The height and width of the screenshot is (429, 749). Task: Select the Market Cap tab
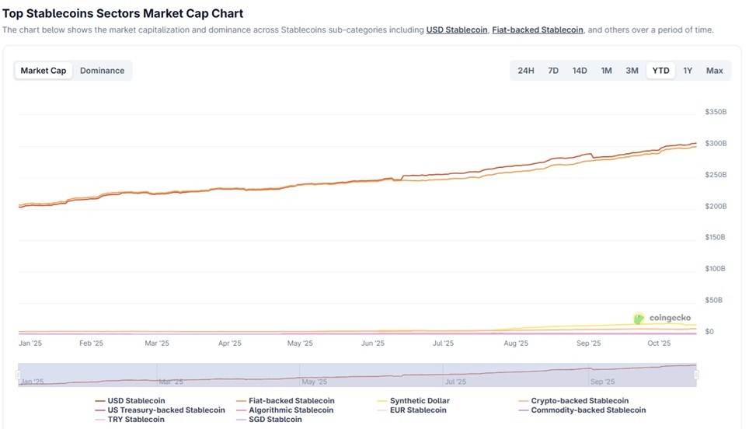point(44,71)
